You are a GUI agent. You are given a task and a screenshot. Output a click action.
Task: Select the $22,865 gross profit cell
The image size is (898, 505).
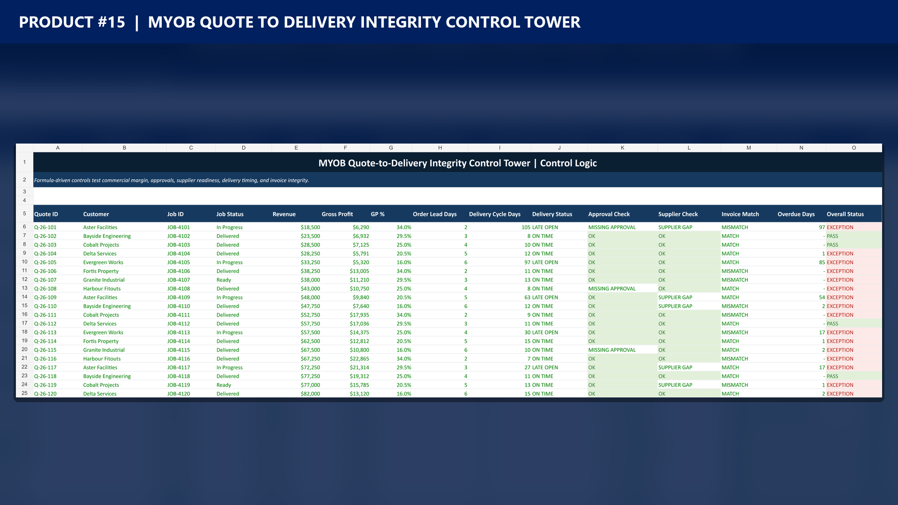pyautogui.click(x=345, y=359)
